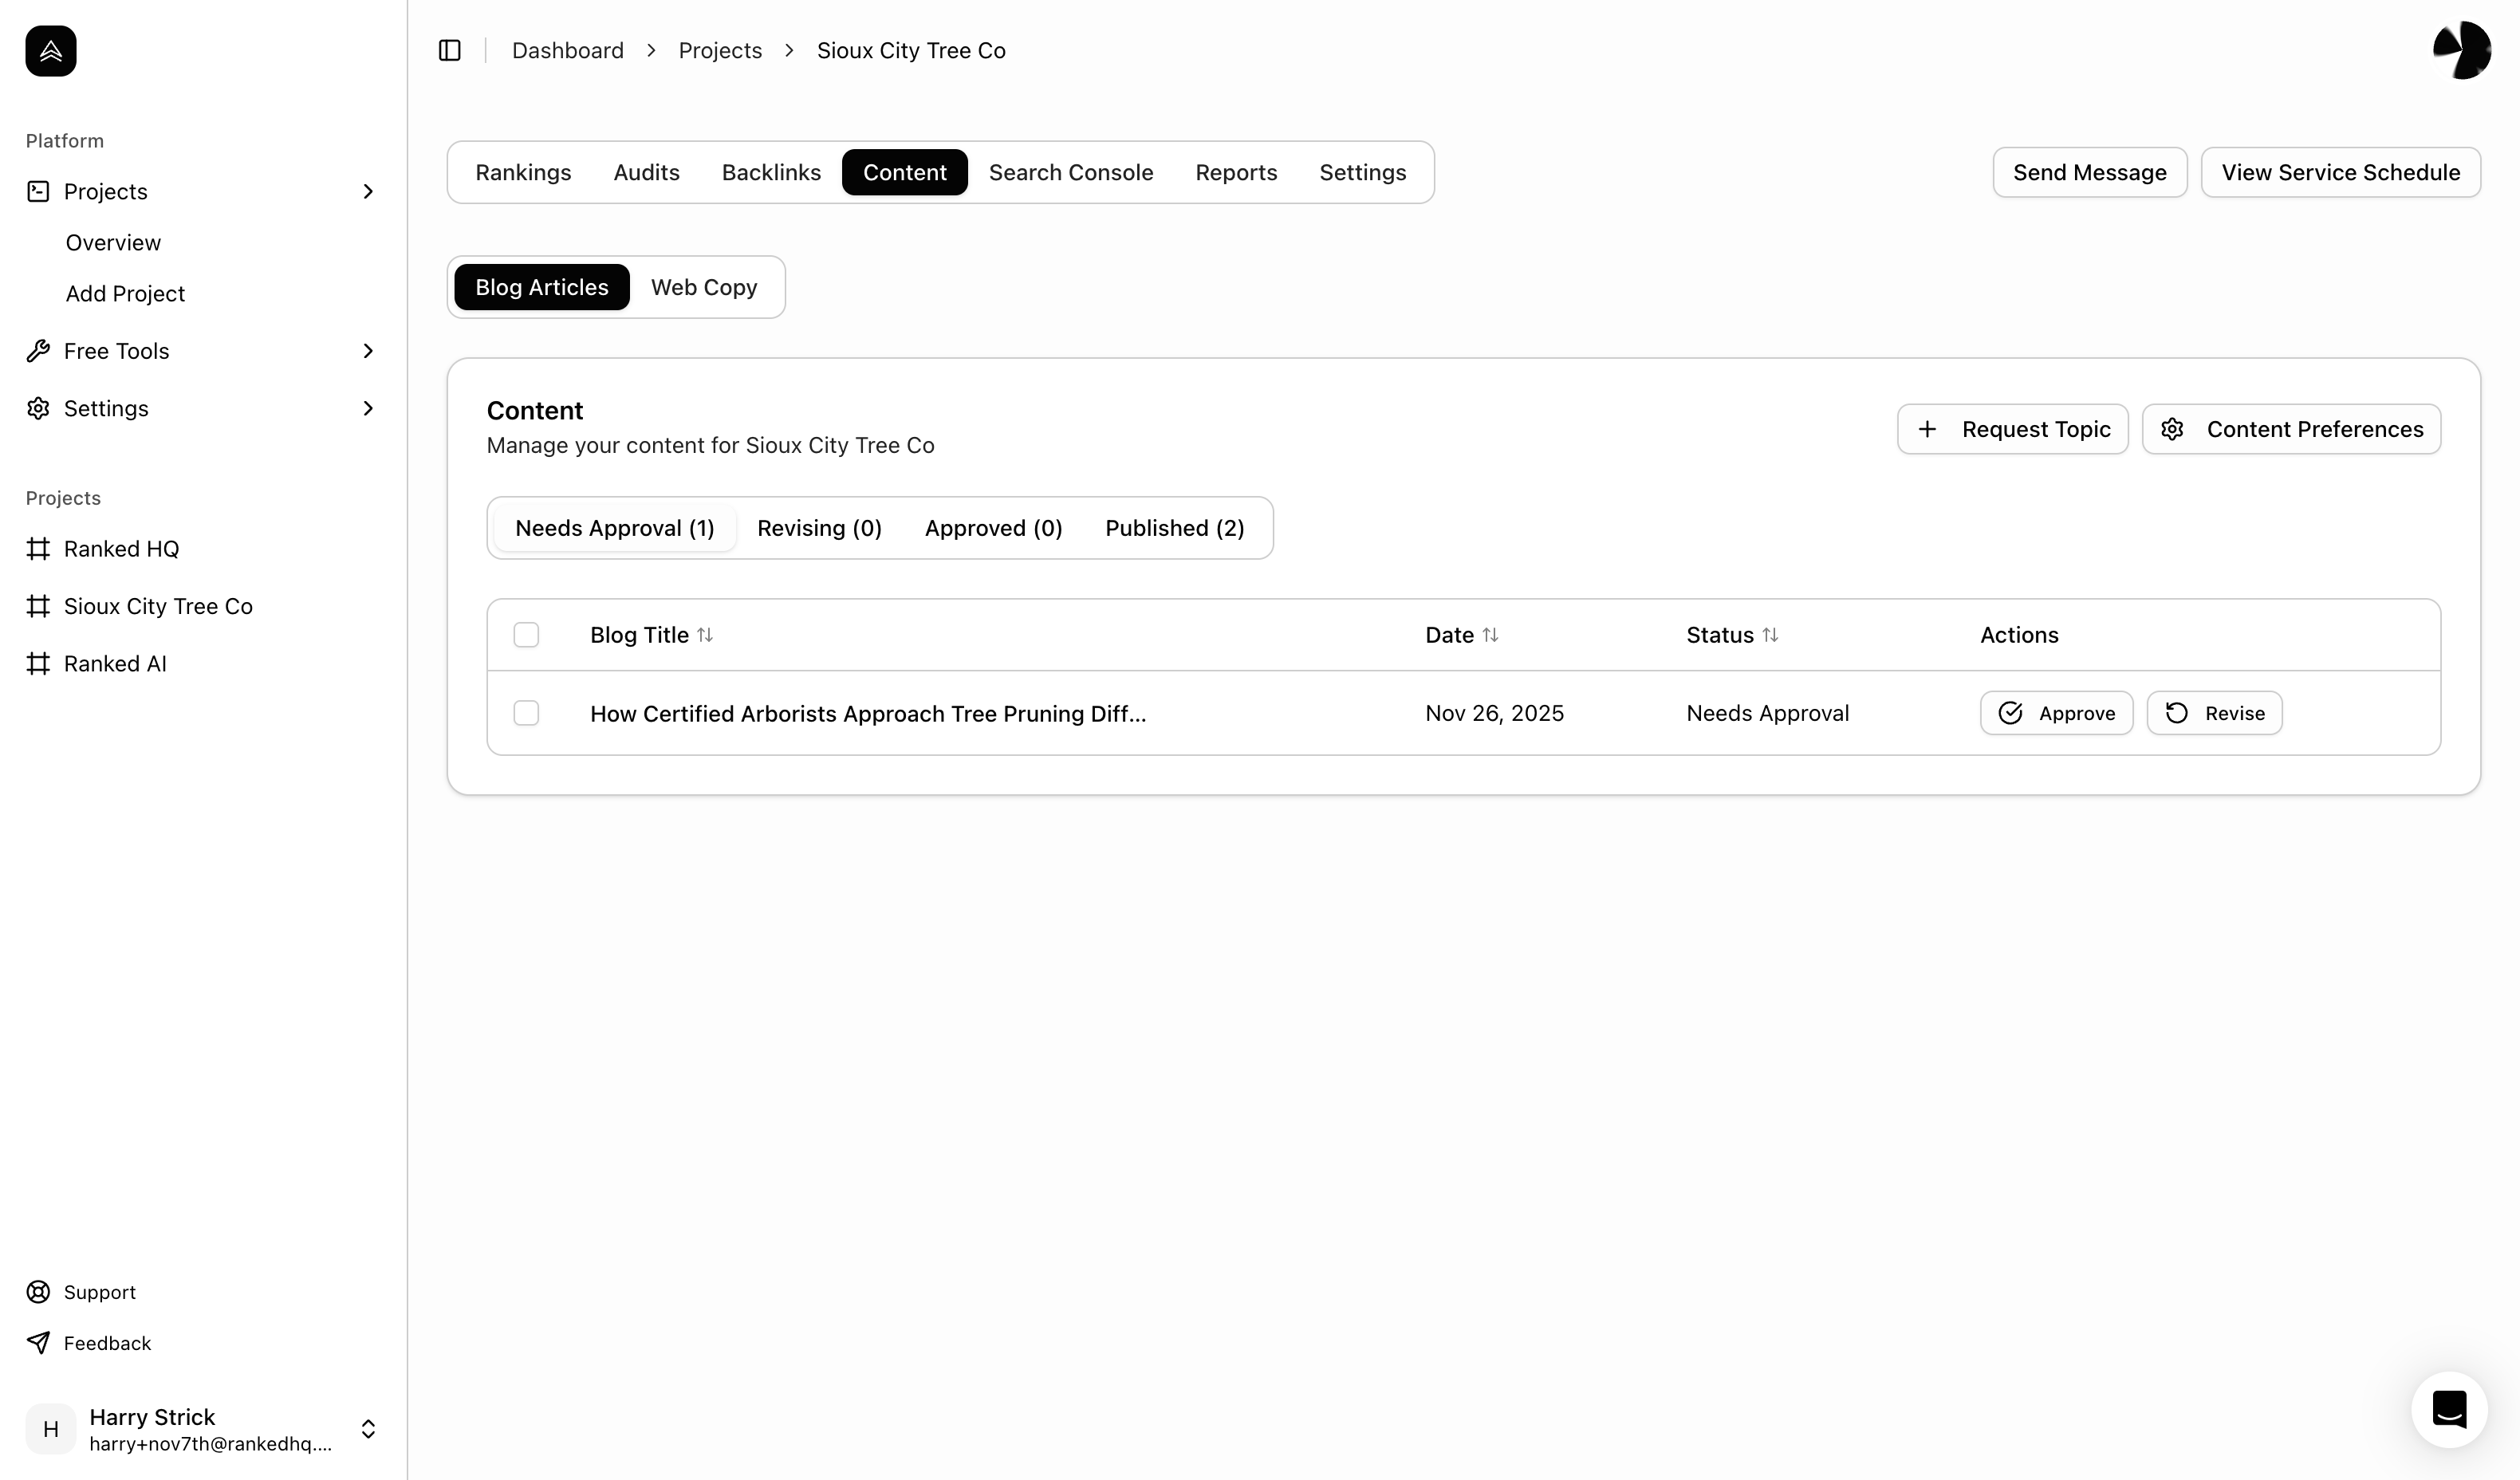Approve the tree pruning article

2056,713
